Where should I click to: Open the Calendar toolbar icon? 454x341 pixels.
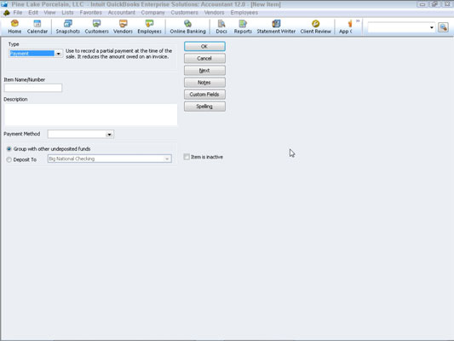tap(37, 26)
